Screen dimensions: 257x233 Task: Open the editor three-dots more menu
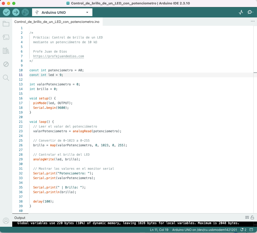(x=253, y=21)
